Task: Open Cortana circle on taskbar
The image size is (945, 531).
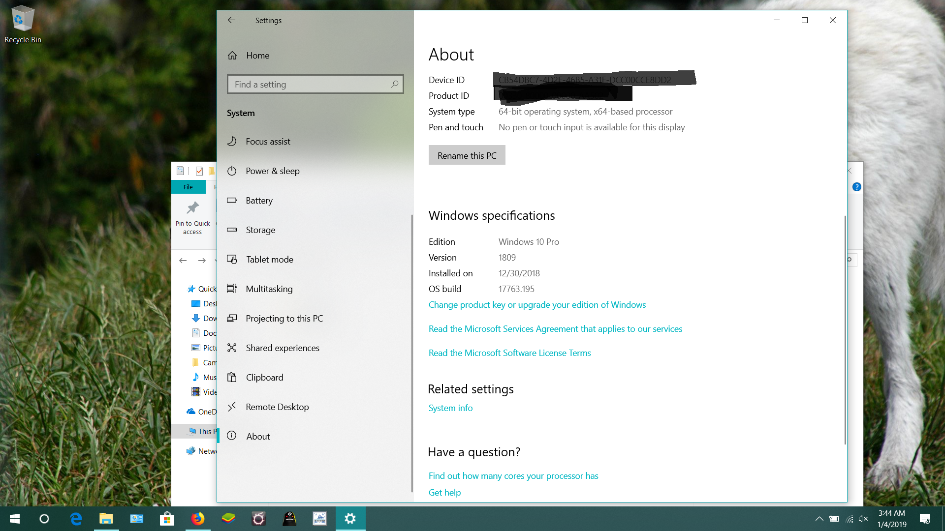Action: (x=44, y=519)
